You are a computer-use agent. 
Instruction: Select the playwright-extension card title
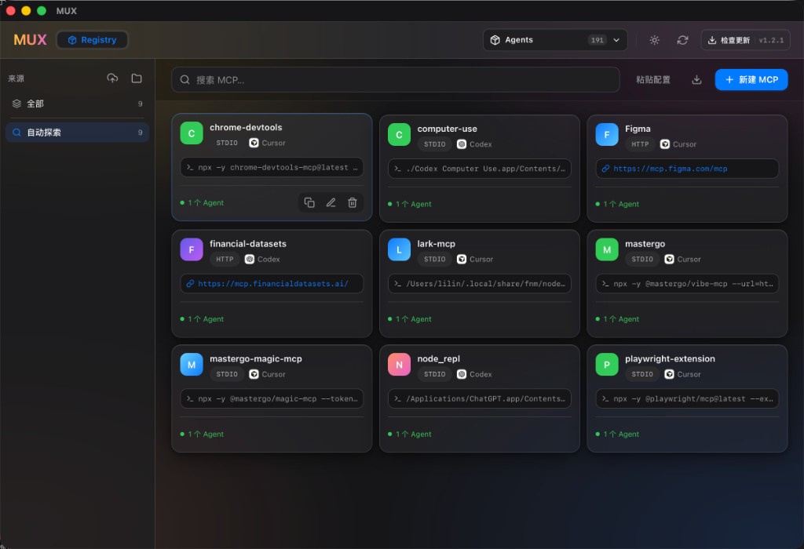coord(670,359)
